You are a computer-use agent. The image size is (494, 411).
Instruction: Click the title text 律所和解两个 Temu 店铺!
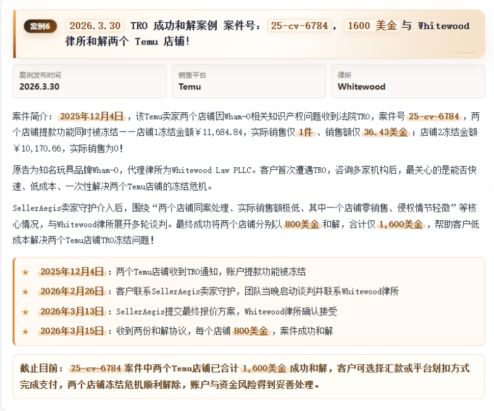(128, 41)
